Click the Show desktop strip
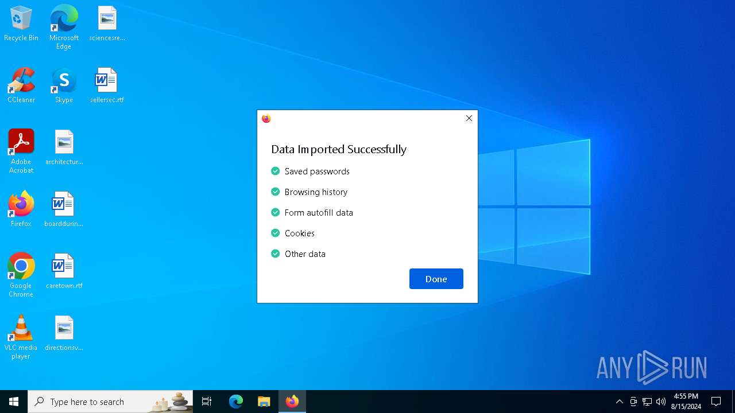Image resolution: width=735 pixels, height=413 pixels. click(x=733, y=402)
